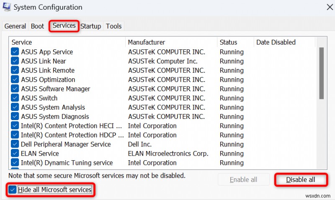This screenshot has width=335, height=200.
Task: Select Intel(R) Dynamic Tuning service name
Action: (x=67, y=163)
